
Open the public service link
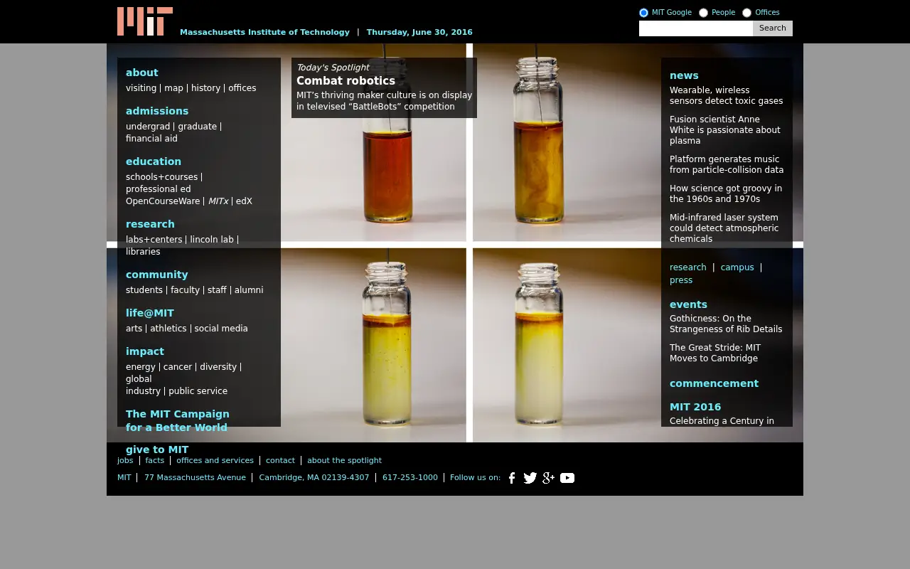198,391
